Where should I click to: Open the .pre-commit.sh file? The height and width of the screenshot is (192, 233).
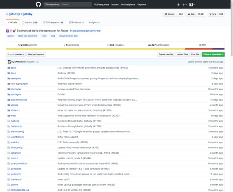[19, 164]
